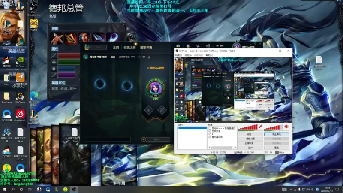Screen dimensions: 343x193
Task: Launch the 腾讯QQ desktop icon
Action: 7,62
